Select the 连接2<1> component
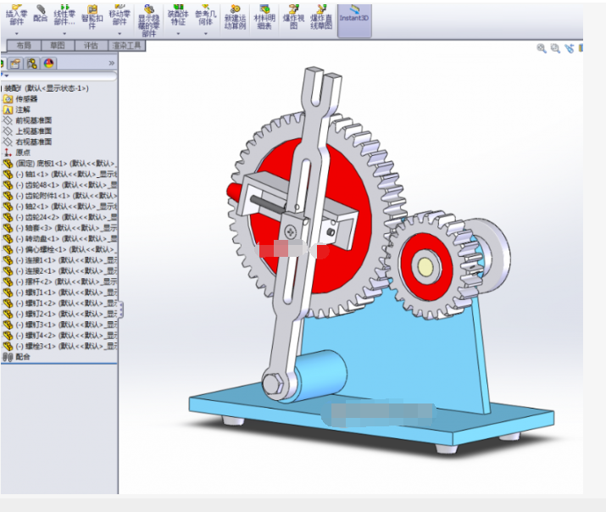 pos(60,271)
